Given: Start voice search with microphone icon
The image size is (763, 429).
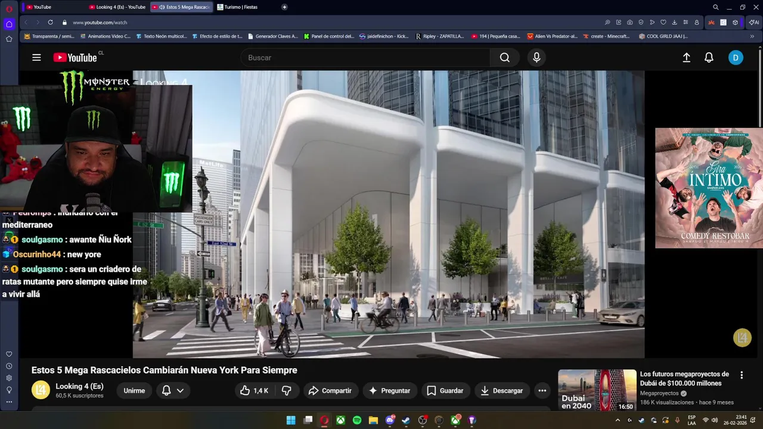Looking at the screenshot, I should [x=536, y=58].
